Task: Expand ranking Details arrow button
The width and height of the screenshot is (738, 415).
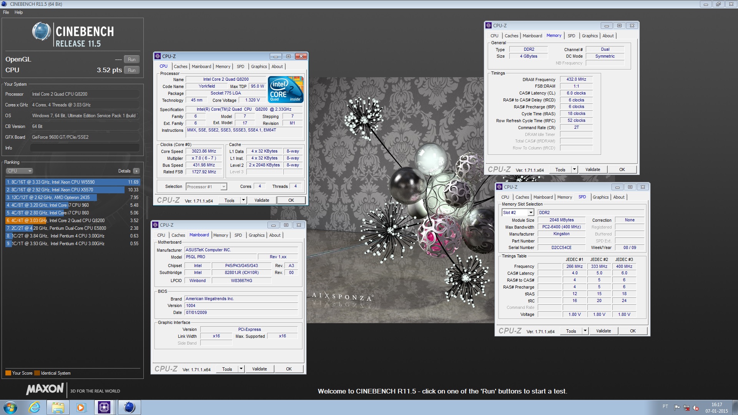Action: click(x=136, y=171)
